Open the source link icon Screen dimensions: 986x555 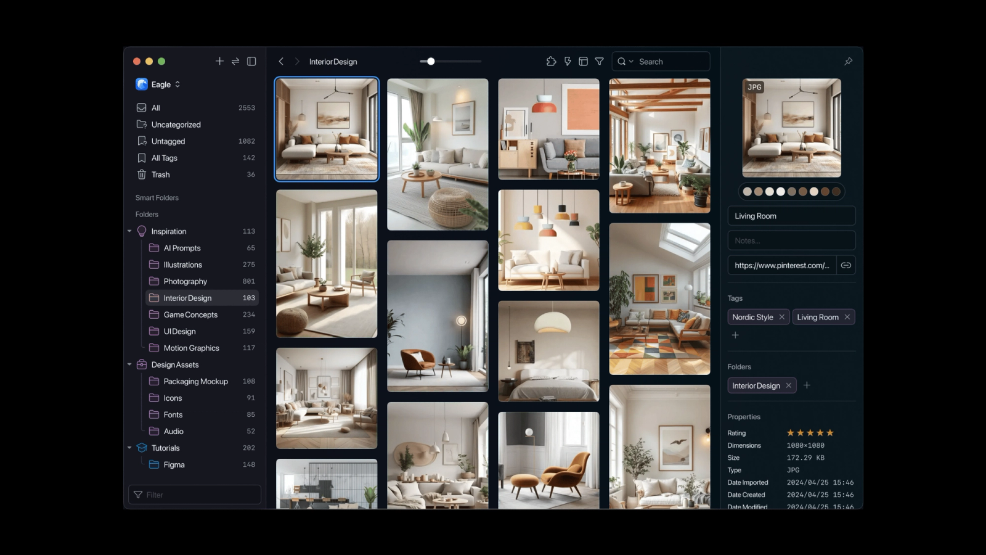pyautogui.click(x=846, y=265)
